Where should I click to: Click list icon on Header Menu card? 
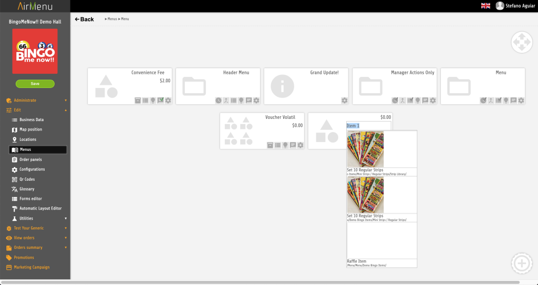234,101
